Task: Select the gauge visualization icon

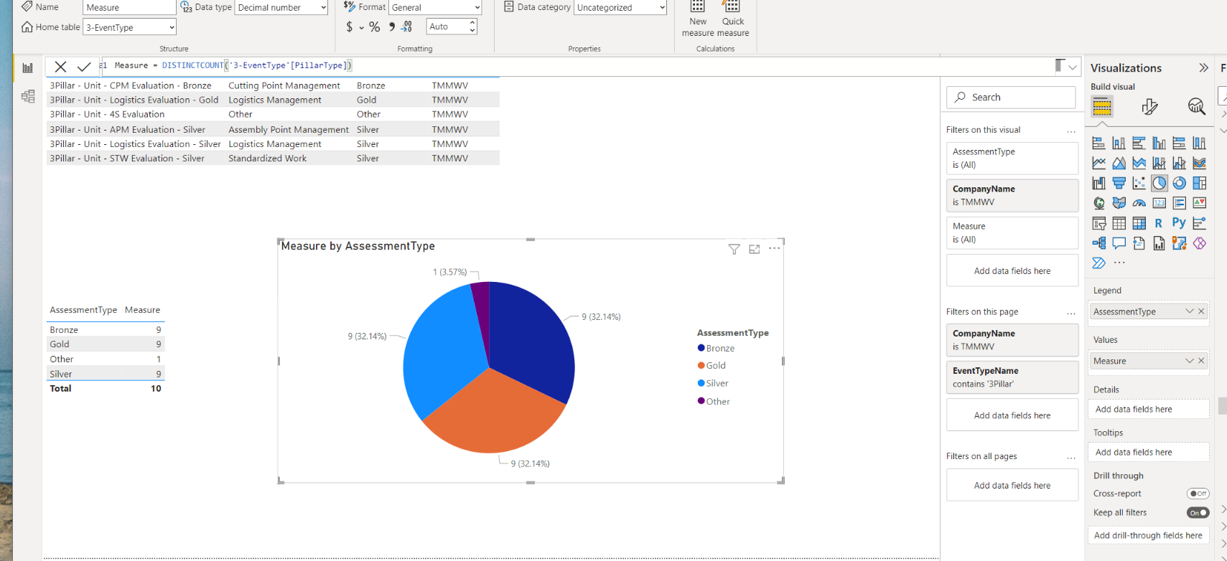Action: [x=1139, y=203]
